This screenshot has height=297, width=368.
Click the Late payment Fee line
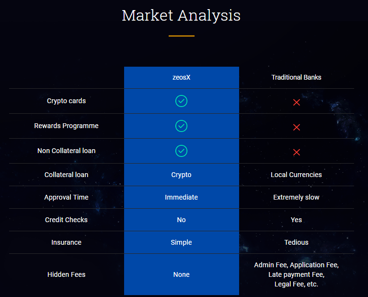[296, 274]
